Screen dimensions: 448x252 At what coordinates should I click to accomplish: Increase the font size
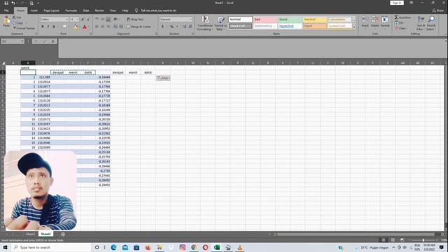point(83,20)
